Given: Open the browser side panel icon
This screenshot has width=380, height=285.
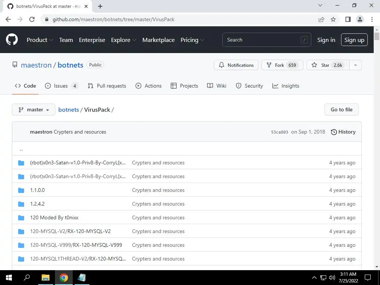Looking at the screenshot, I should (348, 19).
